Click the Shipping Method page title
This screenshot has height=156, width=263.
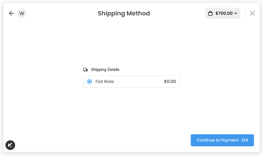(x=124, y=13)
